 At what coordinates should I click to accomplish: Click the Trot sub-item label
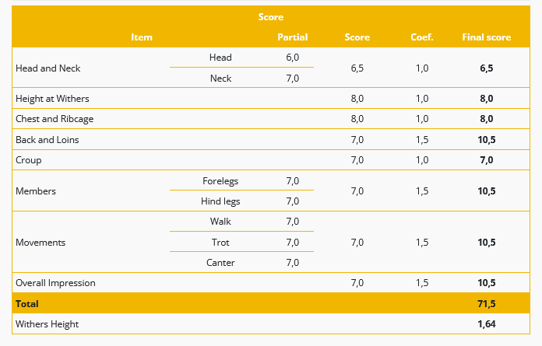(220, 243)
